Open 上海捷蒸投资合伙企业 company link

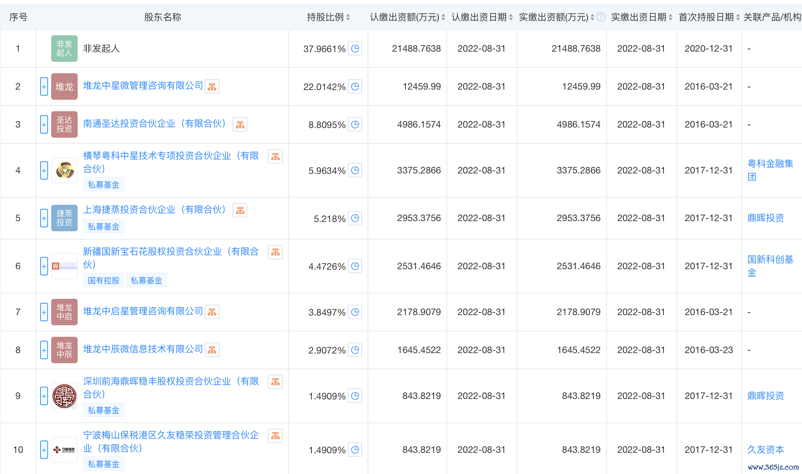coord(154,210)
